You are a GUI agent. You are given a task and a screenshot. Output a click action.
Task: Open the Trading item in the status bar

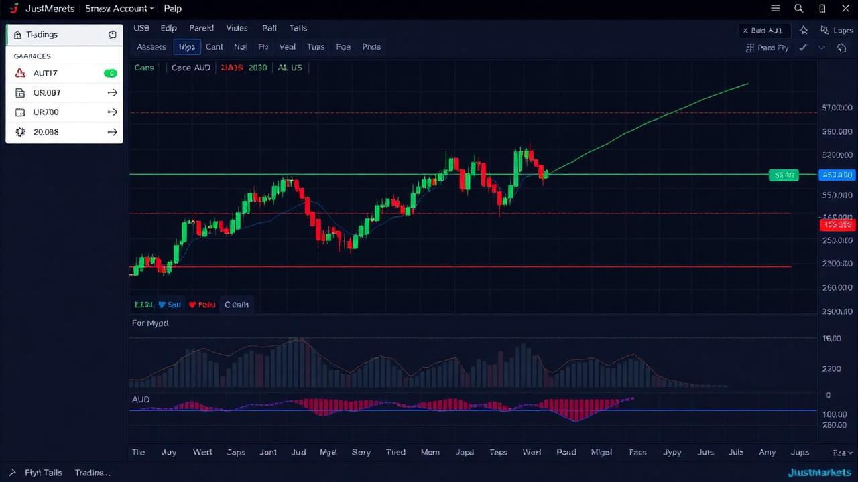93,473
